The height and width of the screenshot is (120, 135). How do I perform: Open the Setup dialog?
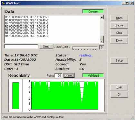point(119,61)
